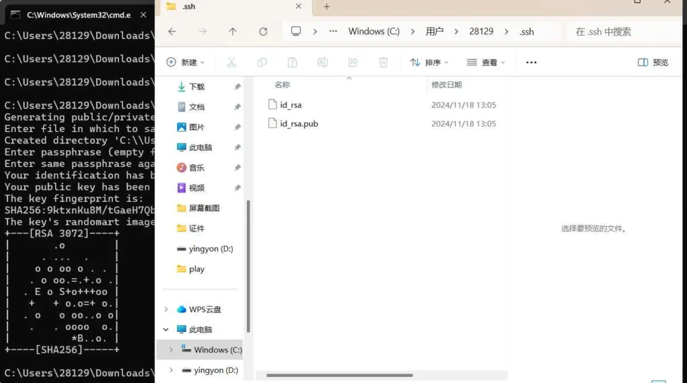The height and width of the screenshot is (383, 687).
Task: Open a new tab with plus button
Action: pyautogui.click(x=327, y=7)
